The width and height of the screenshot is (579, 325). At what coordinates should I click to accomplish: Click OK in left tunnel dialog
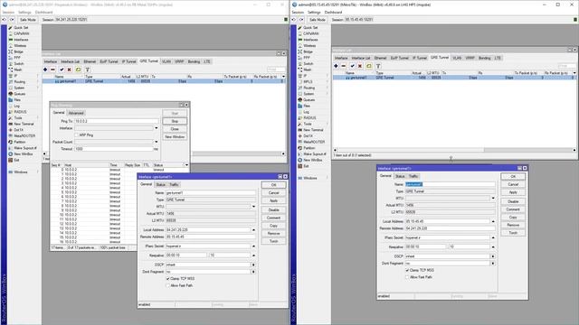[x=273, y=185]
